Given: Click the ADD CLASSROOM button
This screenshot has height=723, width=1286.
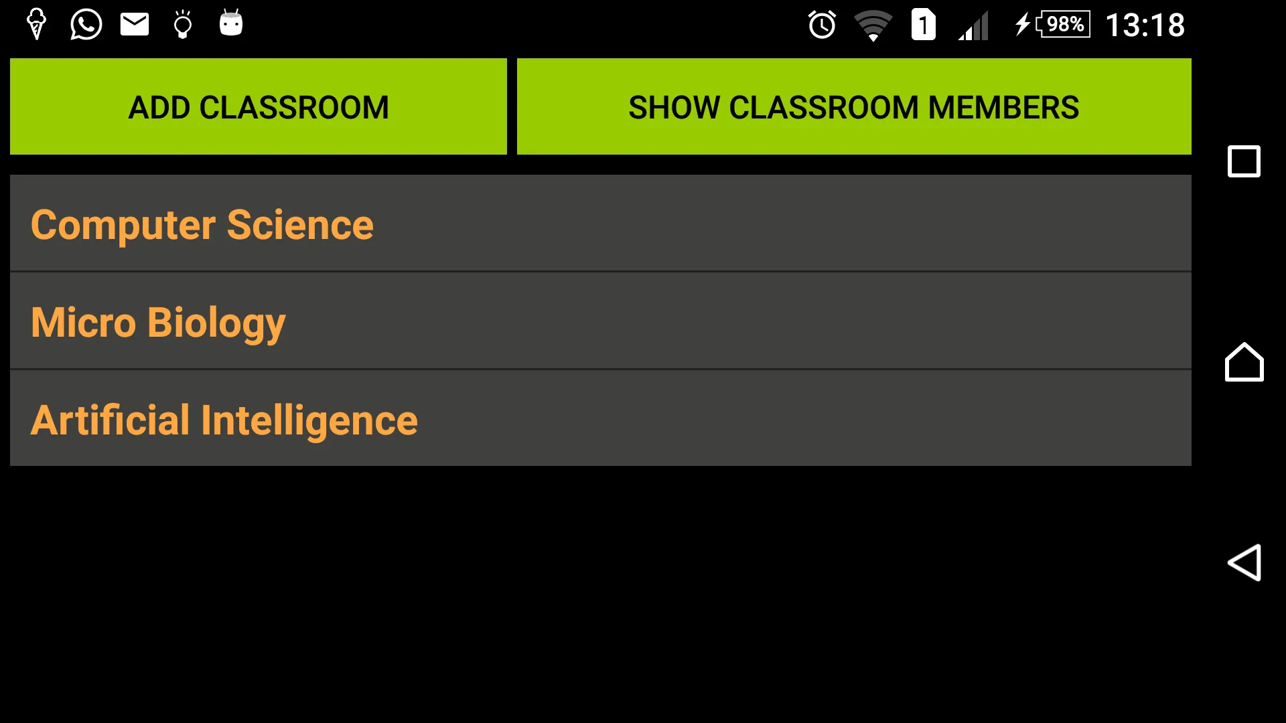Looking at the screenshot, I should click(x=258, y=106).
